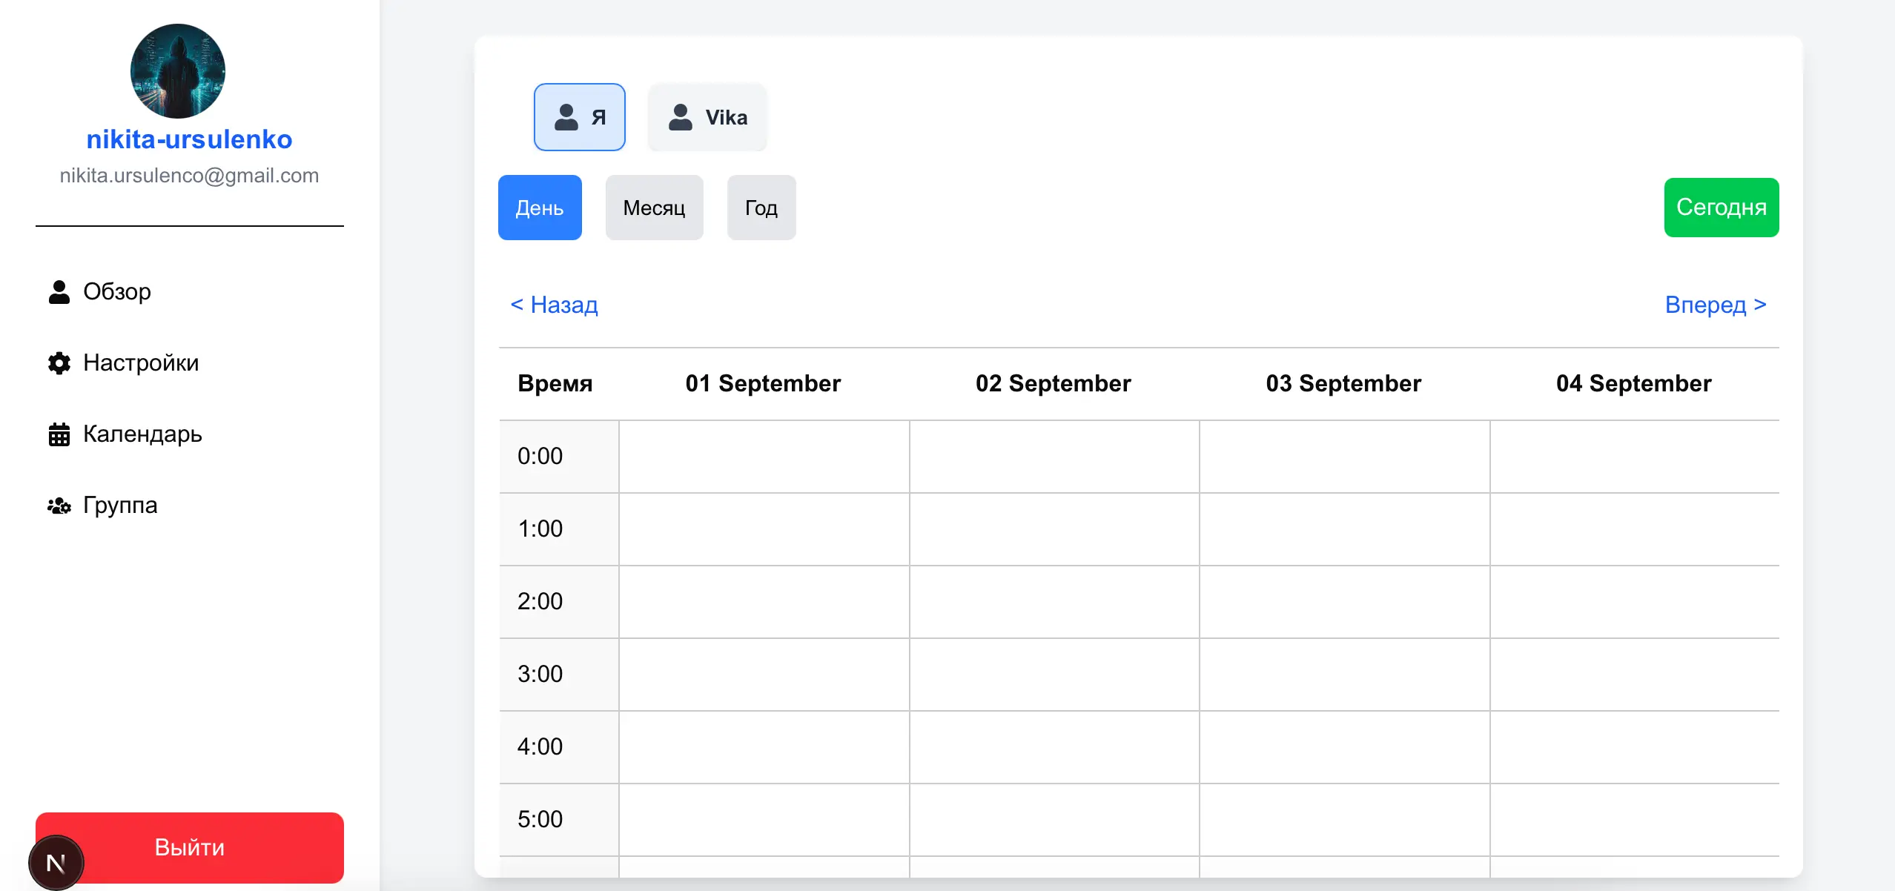Switch calendar view to Месяц
The height and width of the screenshot is (891, 1895).
pos(654,208)
